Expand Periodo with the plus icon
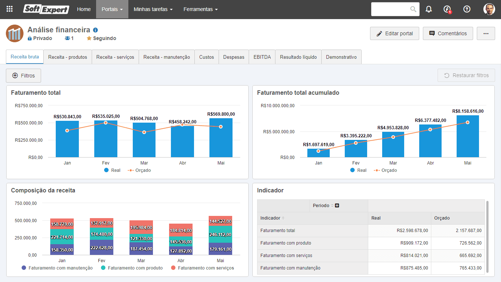Image resolution: width=501 pixels, height=282 pixels. pos(337,206)
